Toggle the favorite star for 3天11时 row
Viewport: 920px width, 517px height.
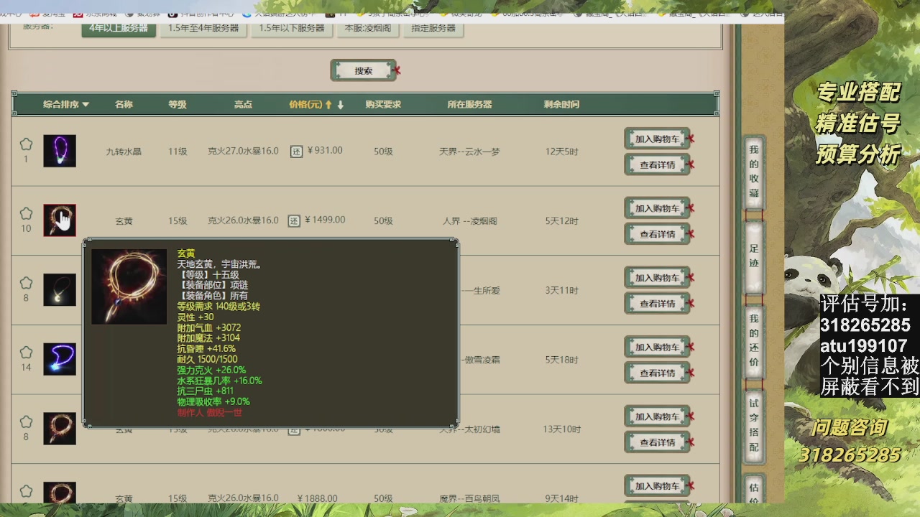[x=26, y=283]
